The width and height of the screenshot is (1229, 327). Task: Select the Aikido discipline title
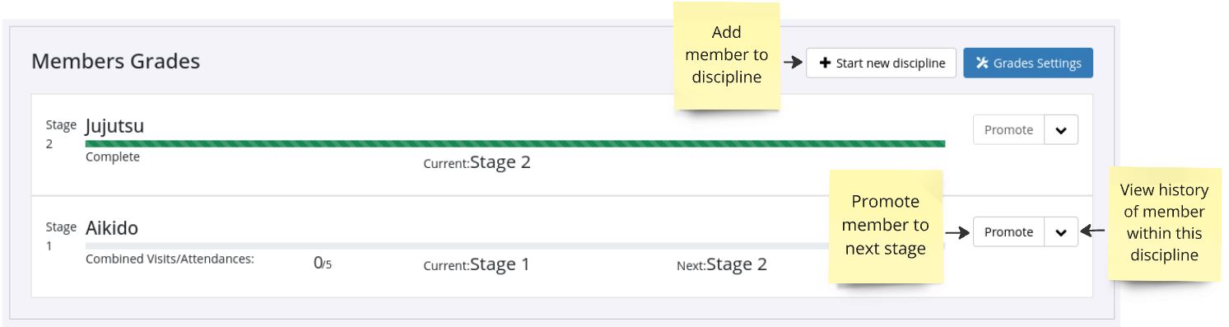(112, 228)
